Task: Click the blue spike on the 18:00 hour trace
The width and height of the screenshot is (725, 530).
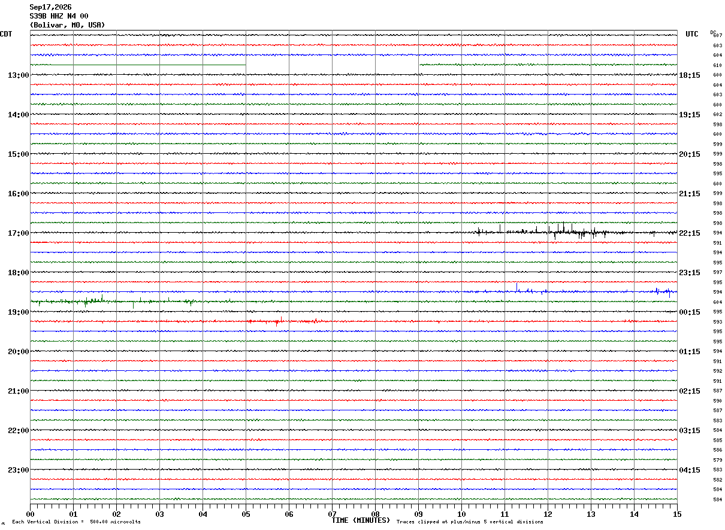Action: click(x=517, y=288)
